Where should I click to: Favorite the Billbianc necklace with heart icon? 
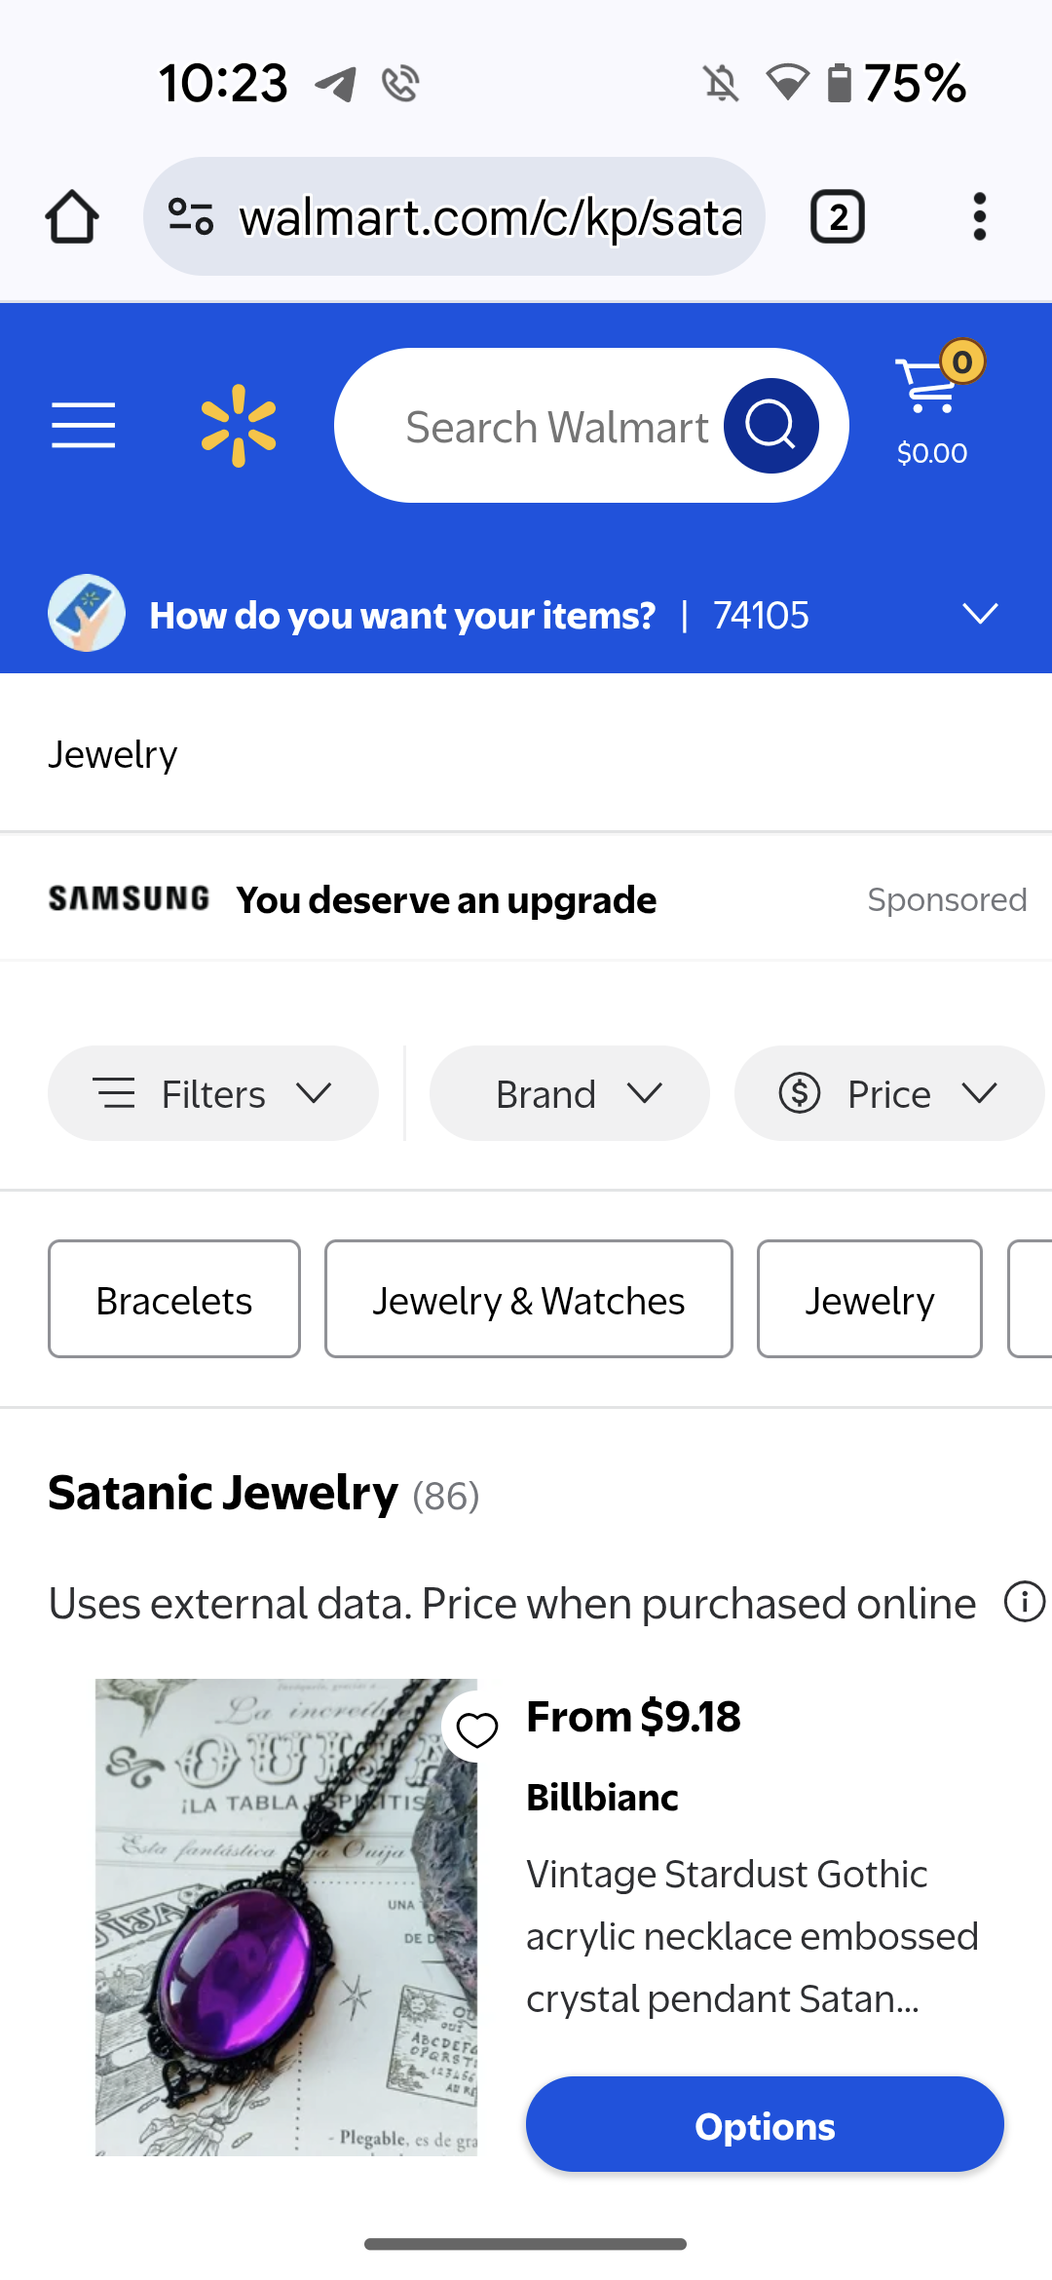[477, 1730]
